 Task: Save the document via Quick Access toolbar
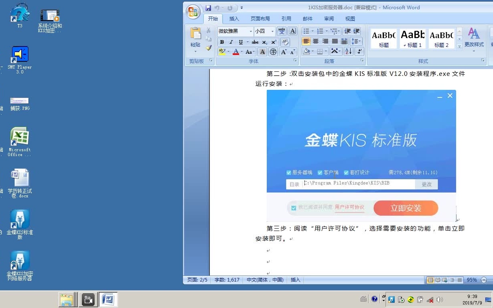point(208,8)
